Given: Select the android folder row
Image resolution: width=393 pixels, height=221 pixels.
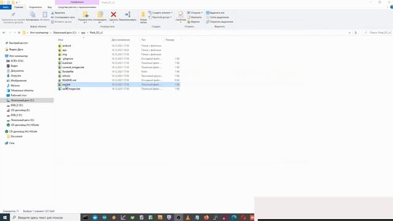Looking at the screenshot, I should [119, 46].
